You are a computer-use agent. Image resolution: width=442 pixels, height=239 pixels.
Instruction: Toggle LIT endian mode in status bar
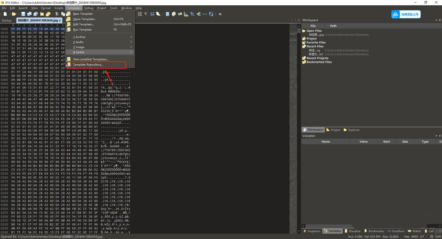coord(422,237)
